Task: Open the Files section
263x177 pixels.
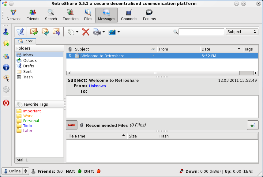Action: pyautogui.click(x=88, y=15)
